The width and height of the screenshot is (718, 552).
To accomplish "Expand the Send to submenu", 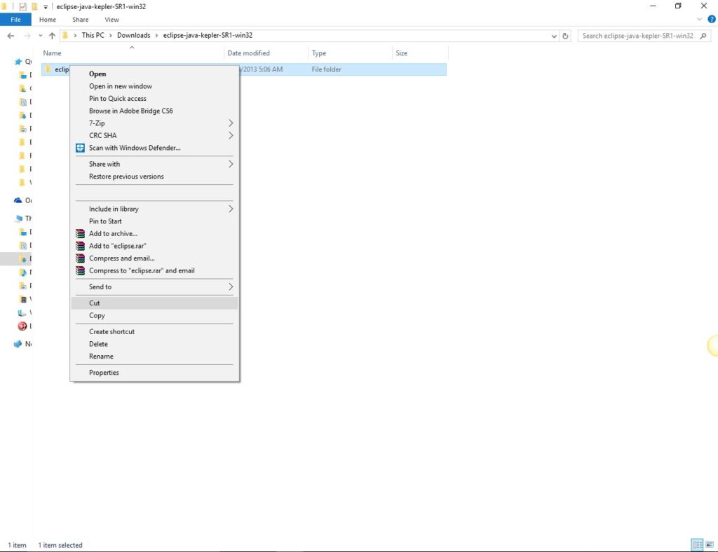I will (100, 287).
